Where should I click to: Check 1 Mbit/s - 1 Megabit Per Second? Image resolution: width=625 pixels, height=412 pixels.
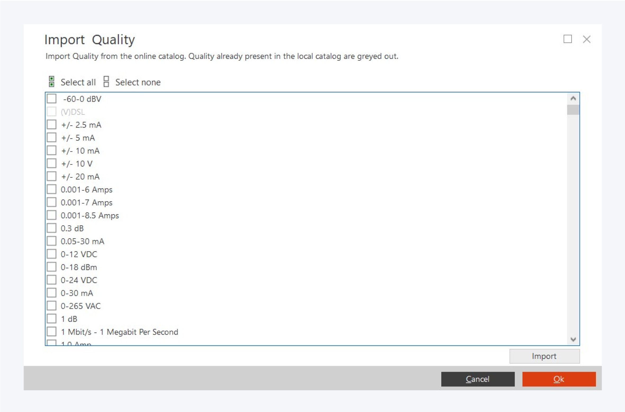(52, 332)
